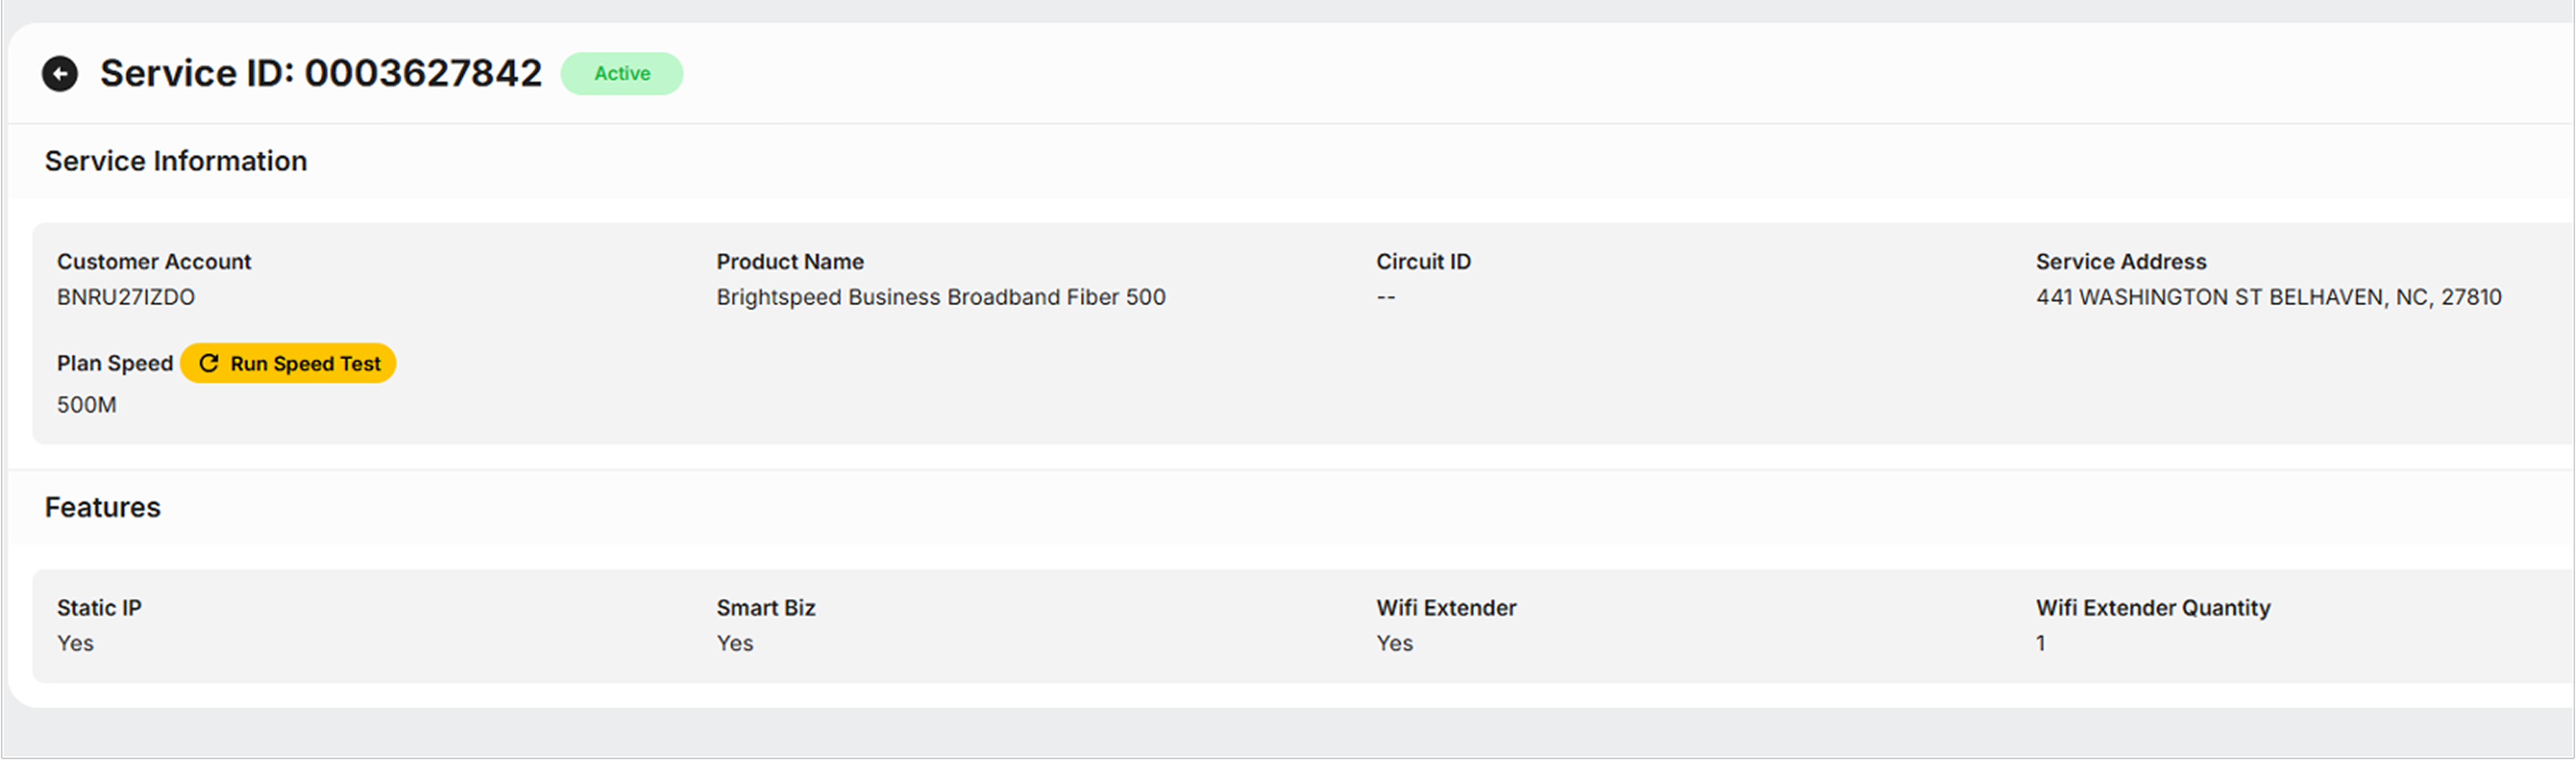Viewport: 2576px width, 760px height.
Task: Click the back arrow icon beside Service ID
Action: tap(60, 74)
